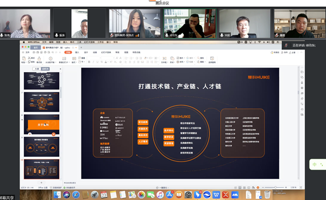This screenshot has height=200, width=326.
Task: Switch to the Outline tab in slide panel
Action: click(37, 69)
